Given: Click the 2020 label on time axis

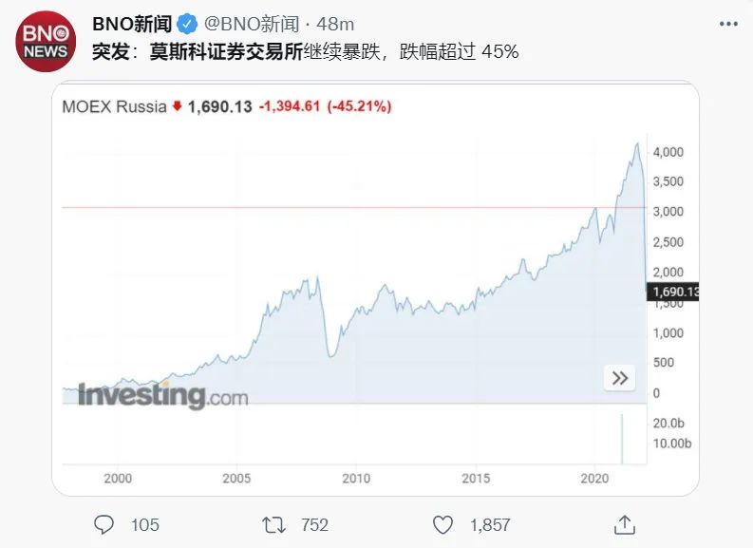Looking at the screenshot, I should pyautogui.click(x=594, y=478).
